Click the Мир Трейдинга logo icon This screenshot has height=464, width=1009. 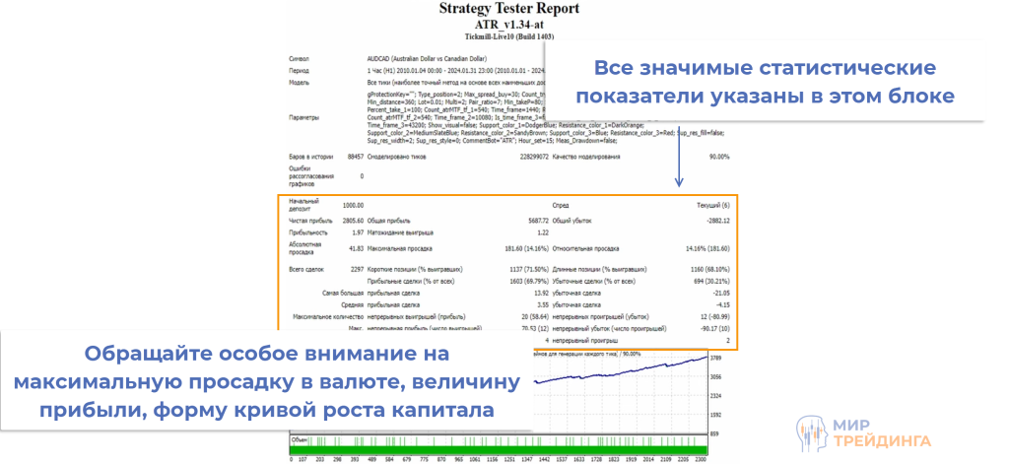tap(810, 430)
